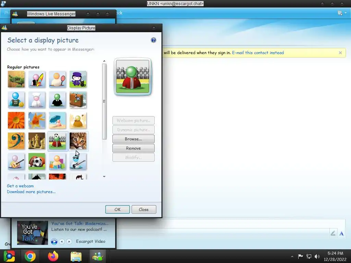
Task: Open the Start menu button
Action: coord(9,256)
